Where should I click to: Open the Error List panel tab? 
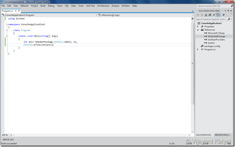(8, 140)
